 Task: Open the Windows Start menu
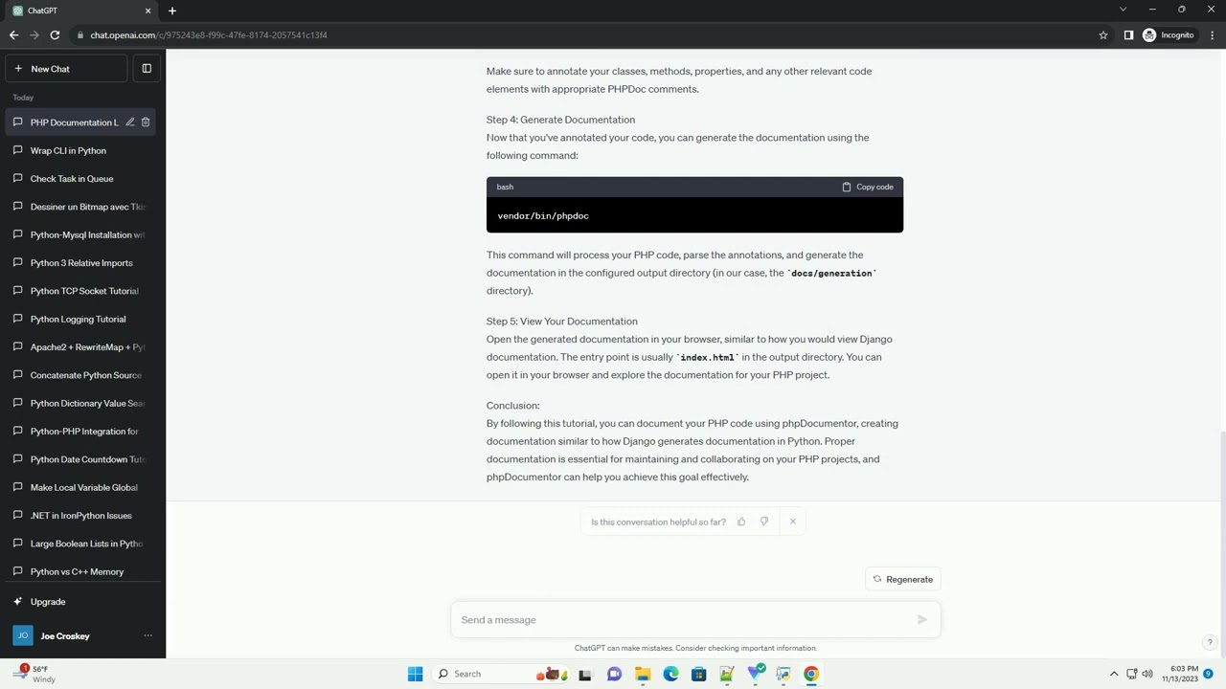(415, 674)
